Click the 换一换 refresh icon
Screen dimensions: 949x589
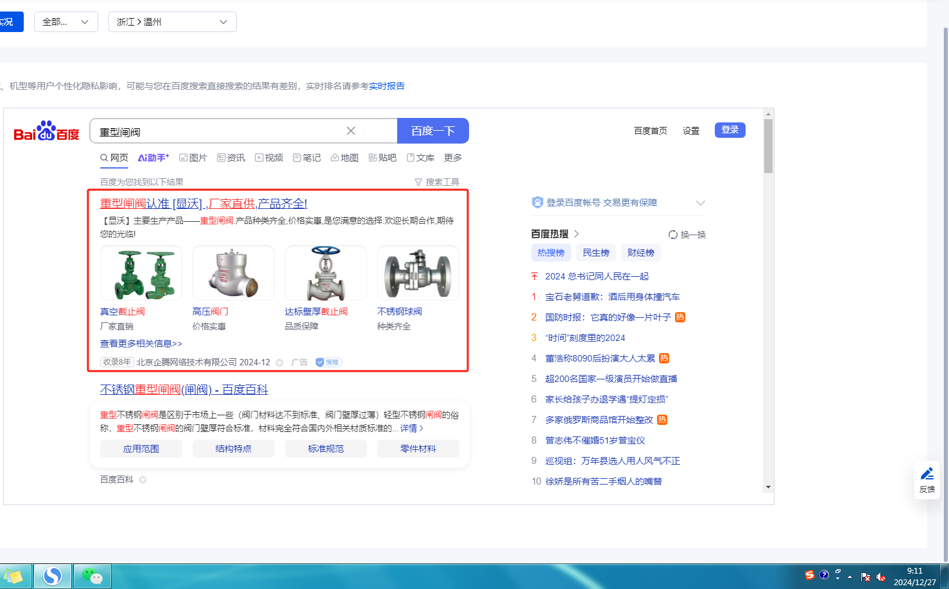672,235
